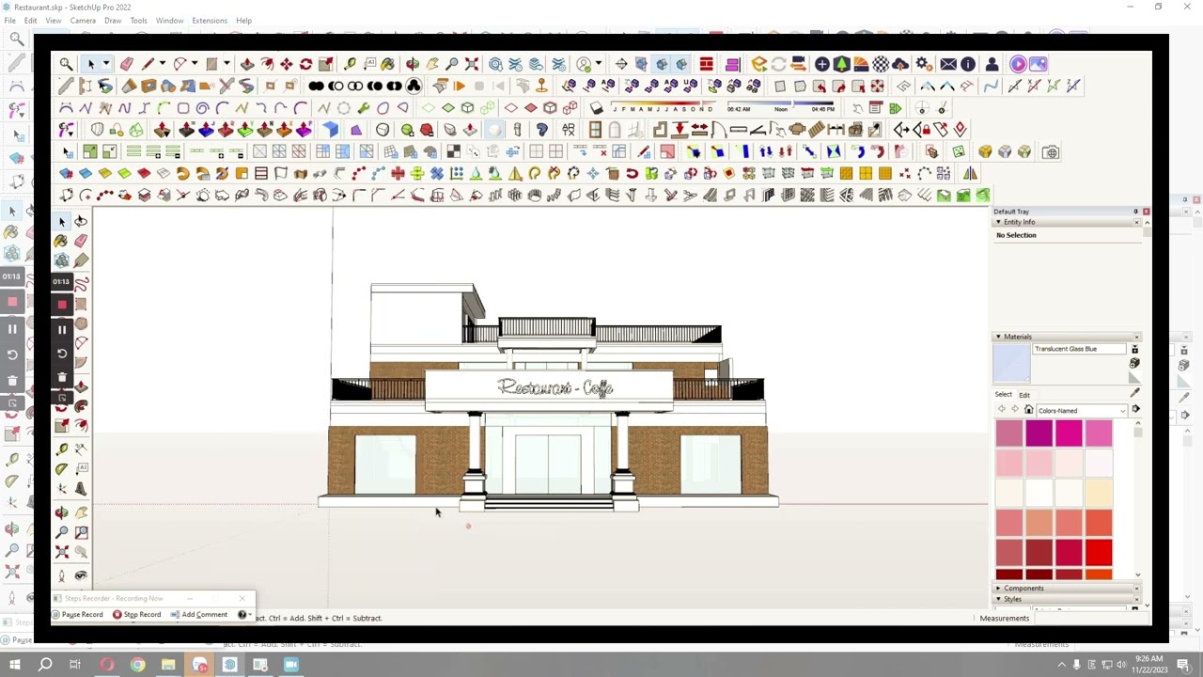
Task: Open Chrome from the taskbar
Action: pos(137,665)
